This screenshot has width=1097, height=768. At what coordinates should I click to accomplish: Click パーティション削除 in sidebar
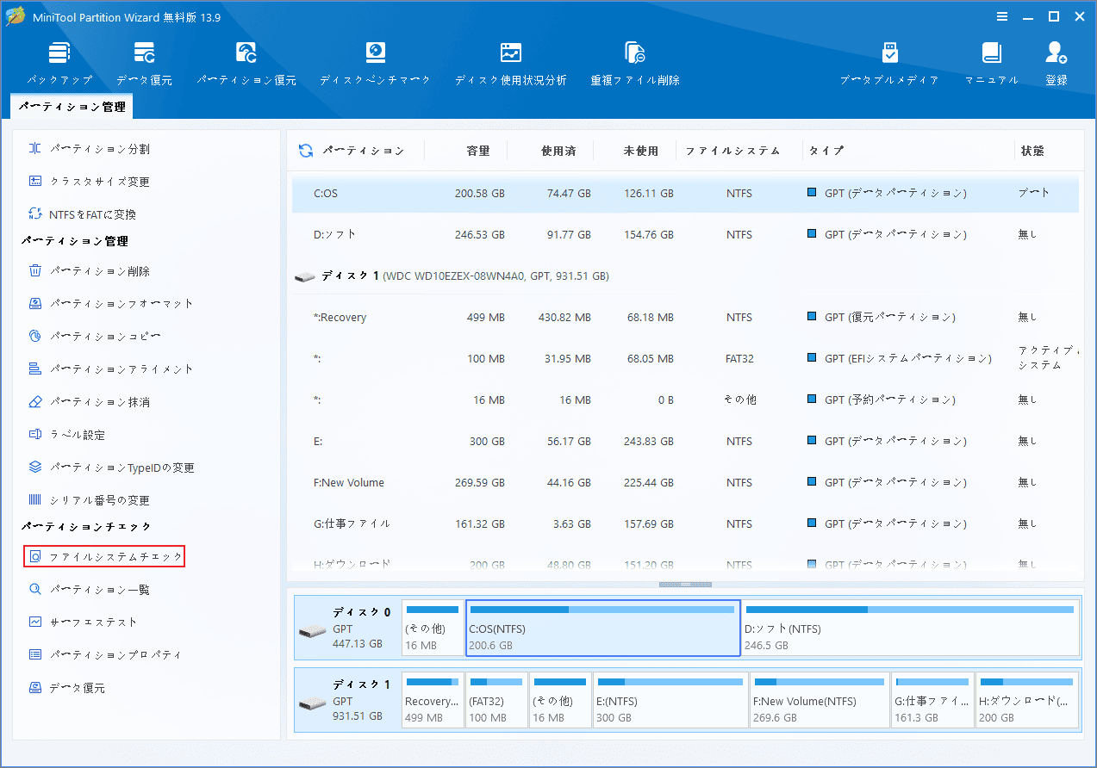[x=89, y=271]
